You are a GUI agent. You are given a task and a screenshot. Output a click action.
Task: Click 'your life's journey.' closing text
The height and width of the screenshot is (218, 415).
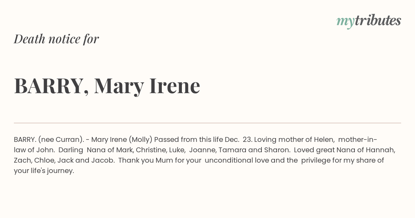pos(44,171)
